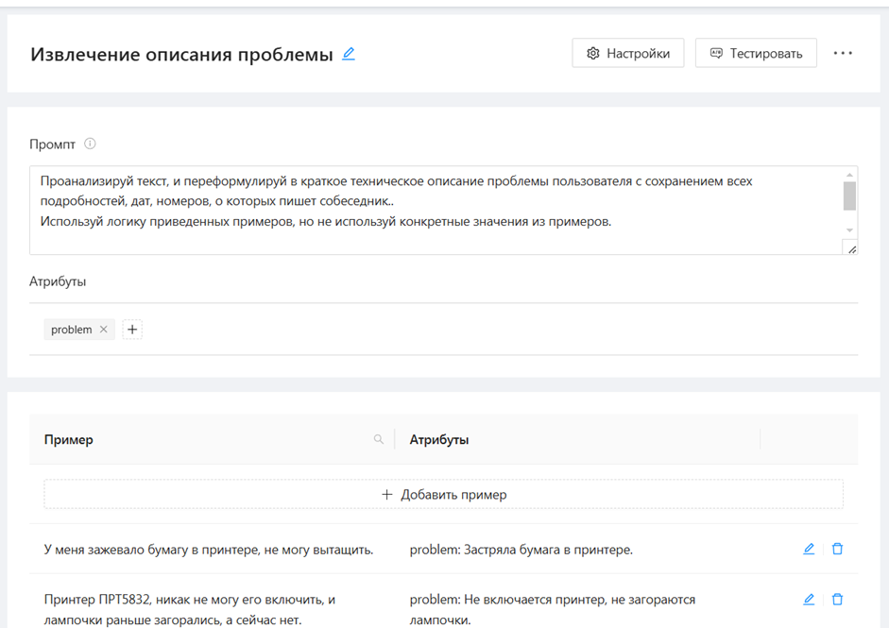Edit the paper jam example with the pencil icon

[809, 548]
